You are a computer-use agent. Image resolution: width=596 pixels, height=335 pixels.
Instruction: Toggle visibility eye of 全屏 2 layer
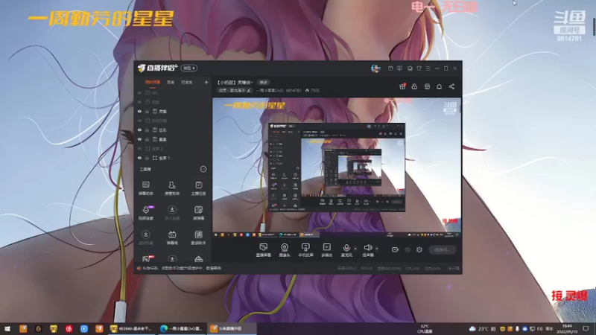pos(139,148)
